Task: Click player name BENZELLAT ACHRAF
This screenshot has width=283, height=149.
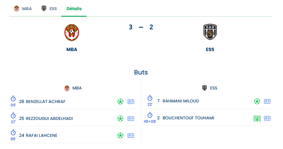Action: [46, 102]
